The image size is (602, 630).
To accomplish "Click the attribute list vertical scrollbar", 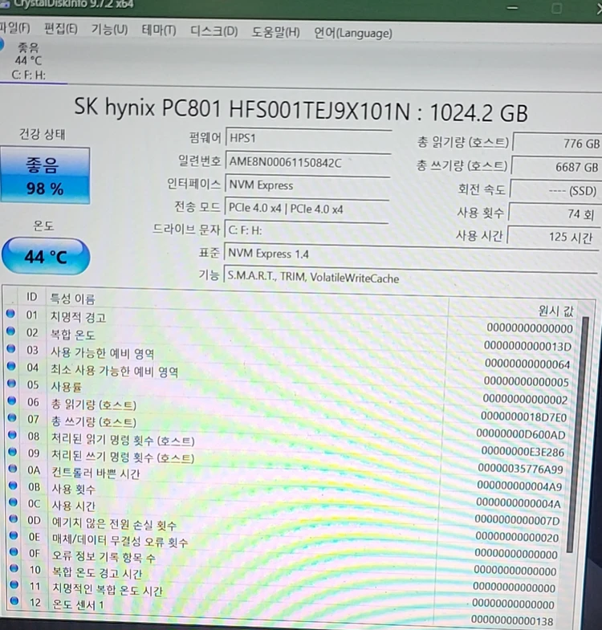I will point(577,434).
